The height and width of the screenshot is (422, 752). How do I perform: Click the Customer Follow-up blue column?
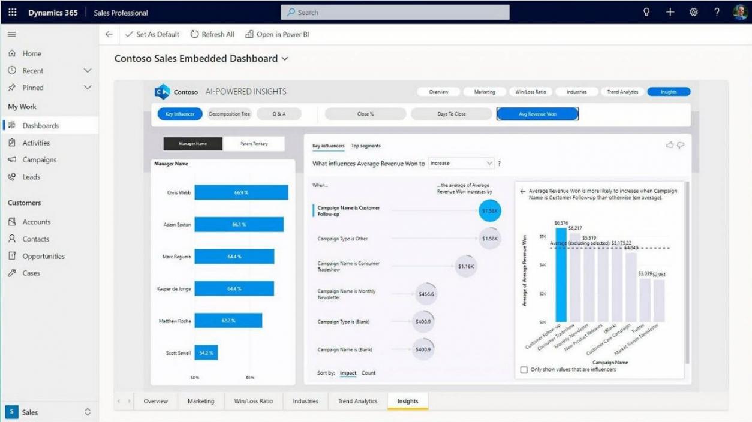[561, 275]
